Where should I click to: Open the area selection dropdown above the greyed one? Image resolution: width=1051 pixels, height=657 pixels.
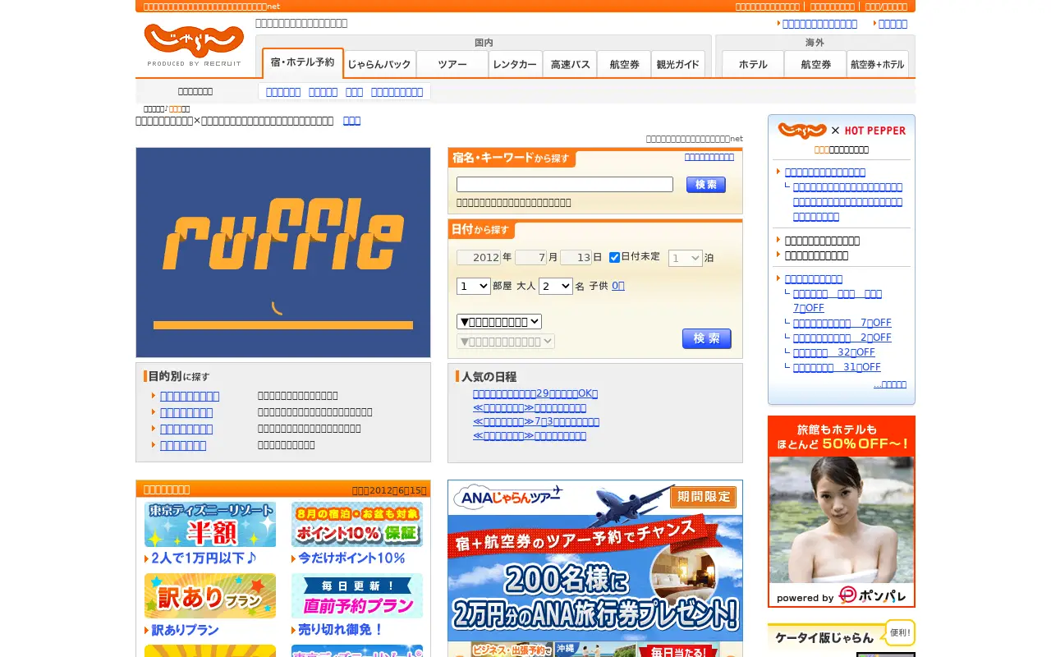coord(499,321)
